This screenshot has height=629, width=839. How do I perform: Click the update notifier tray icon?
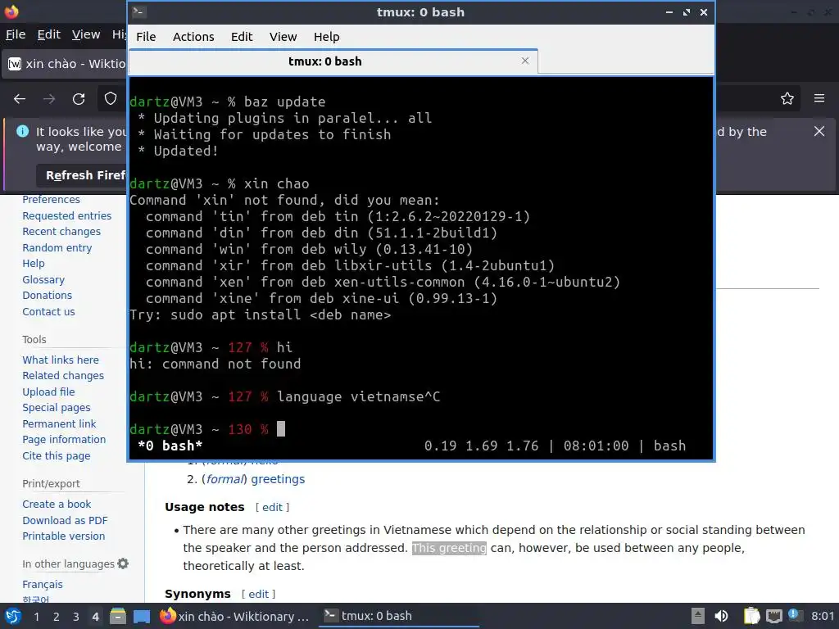pos(794,616)
